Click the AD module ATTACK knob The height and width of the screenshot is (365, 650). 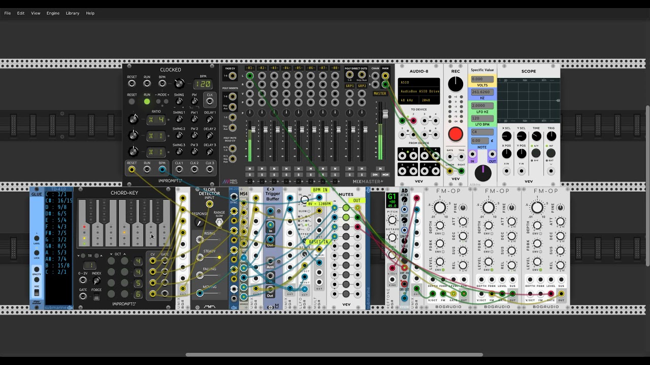point(404,199)
